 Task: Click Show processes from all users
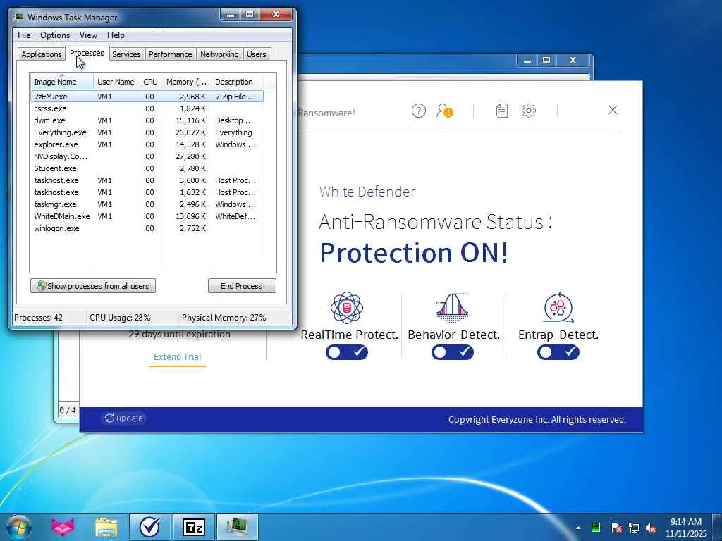[x=93, y=286]
